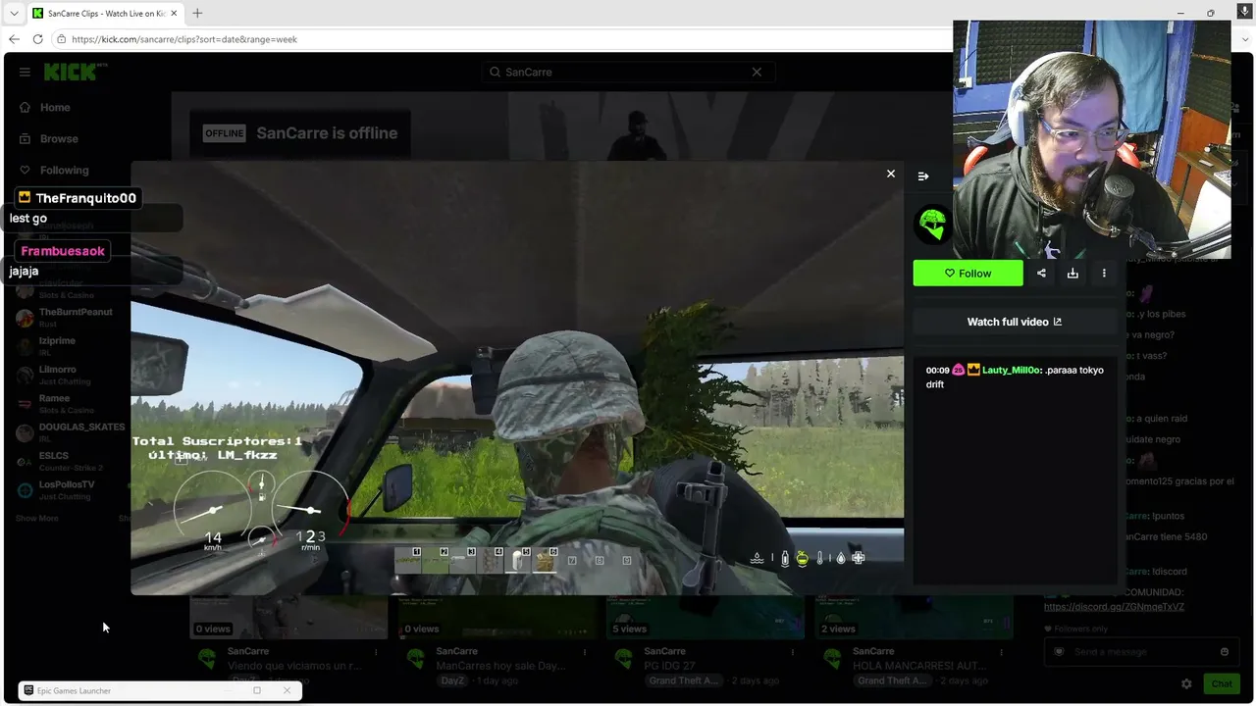Open the Discord invite link in chat
Viewport: 1256px width, 706px height.
point(1114,607)
